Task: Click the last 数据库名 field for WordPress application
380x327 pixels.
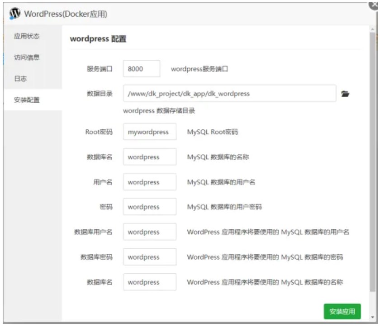Action: 149,282
